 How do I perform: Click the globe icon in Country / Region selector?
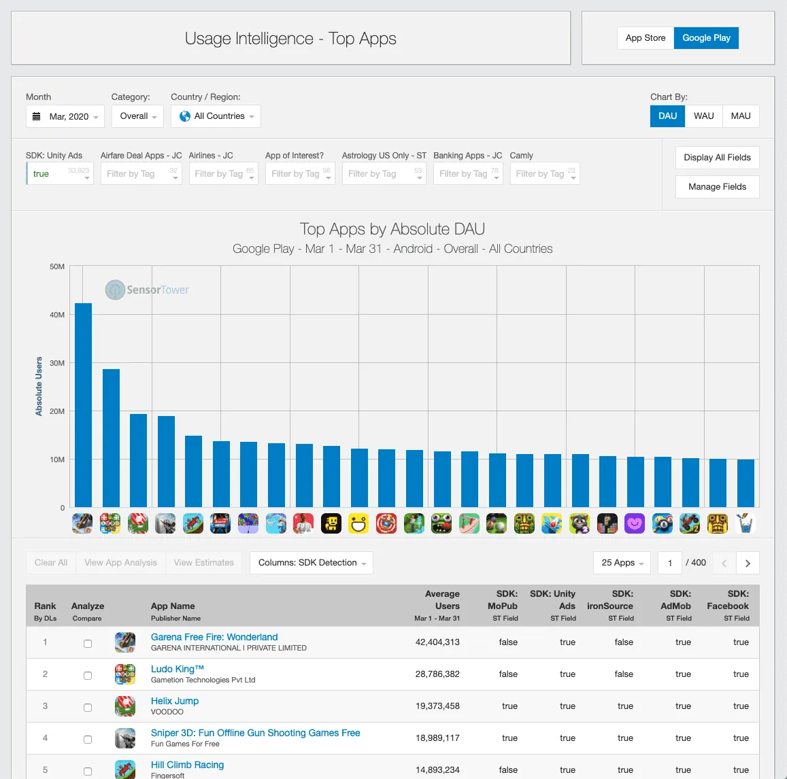pyautogui.click(x=185, y=116)
